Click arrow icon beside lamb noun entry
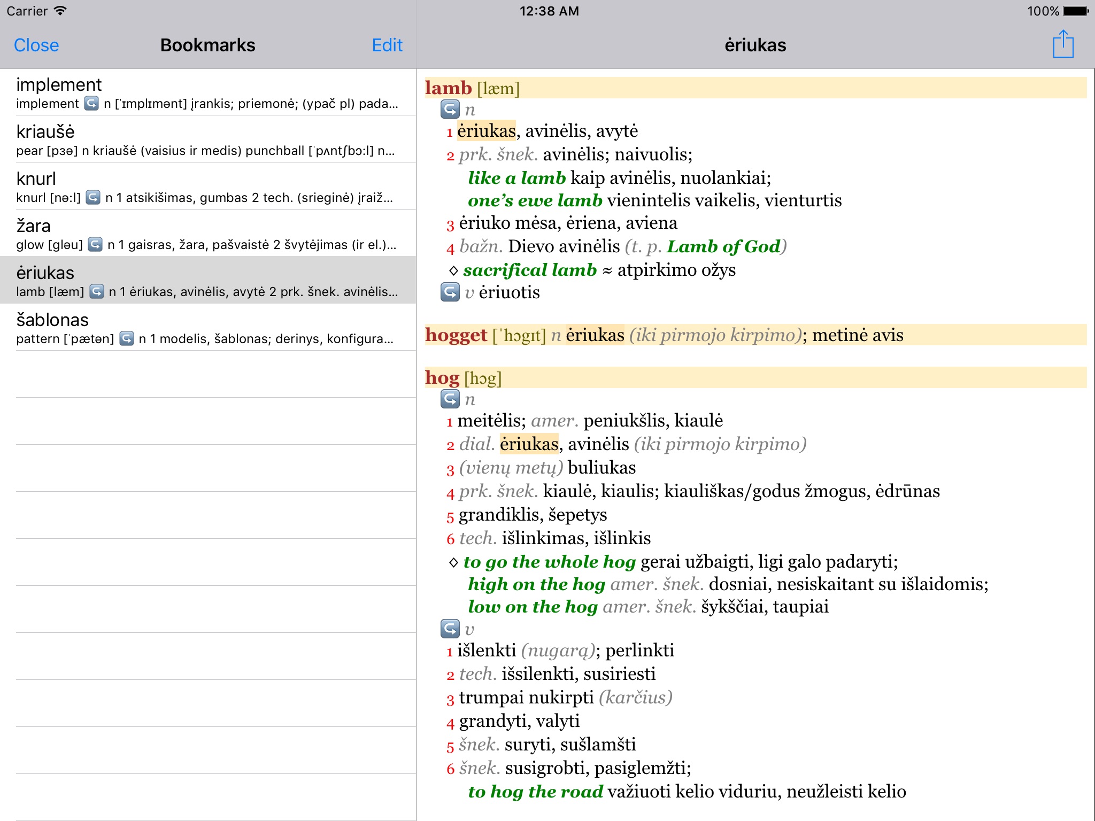This screenshot has height=821, width=1095. click(x=450, y=110)
